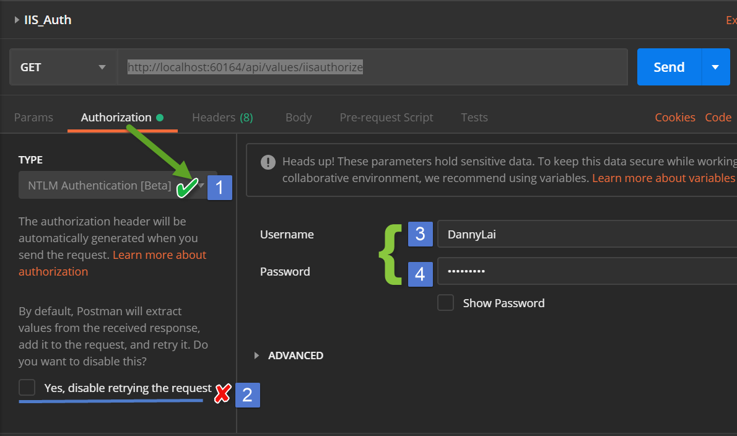Switch to the Params tab
737x436 pixels.
pyautogui.click(x=33, y=118)
